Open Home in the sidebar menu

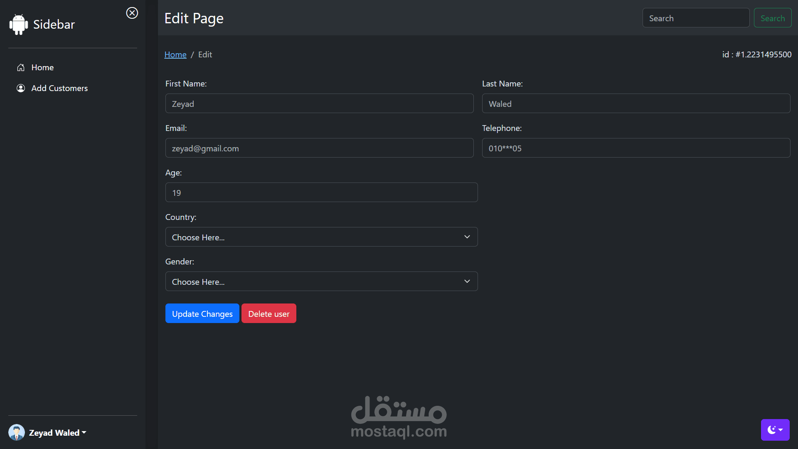tap(42, 67)
